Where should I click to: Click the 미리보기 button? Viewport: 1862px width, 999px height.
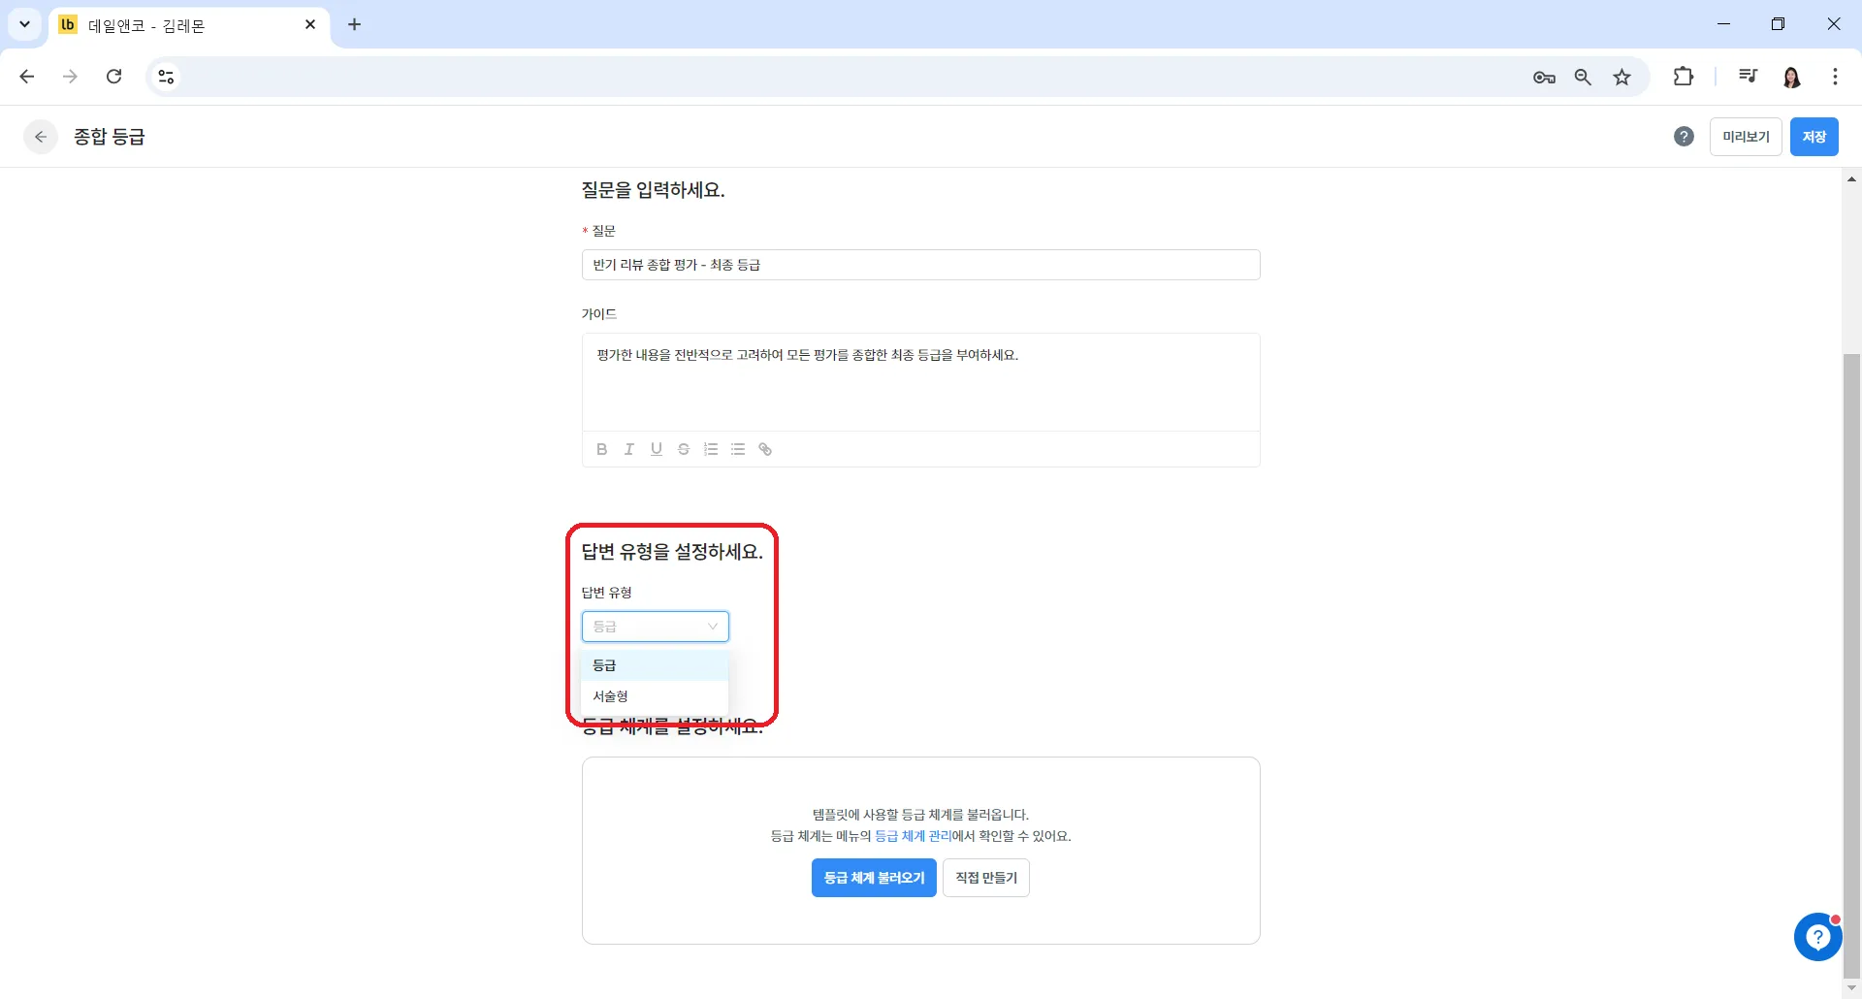[1746, 137]
